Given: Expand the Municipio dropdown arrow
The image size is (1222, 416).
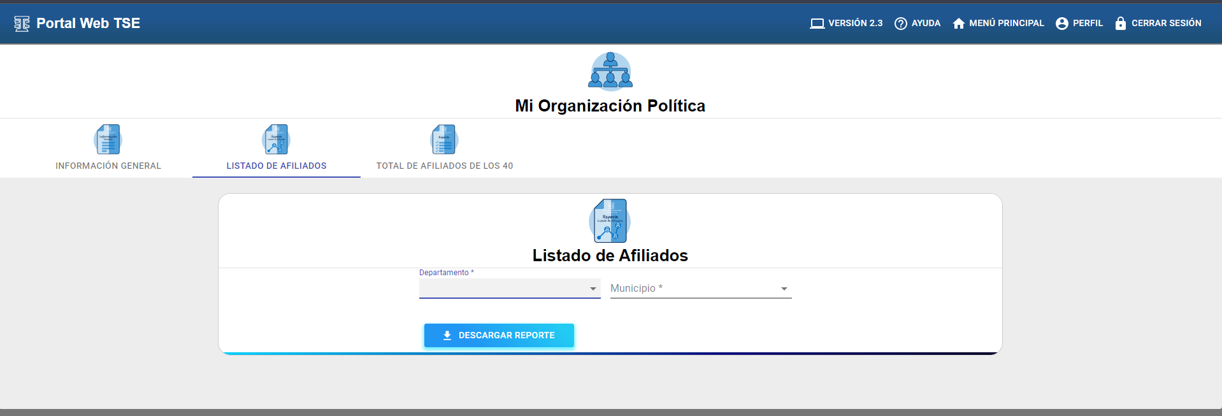Looking at the screenshot, I should [784, 289].
